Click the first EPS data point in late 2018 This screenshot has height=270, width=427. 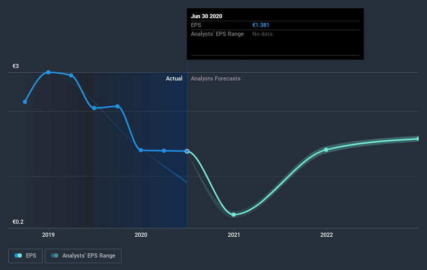[25, 102]
